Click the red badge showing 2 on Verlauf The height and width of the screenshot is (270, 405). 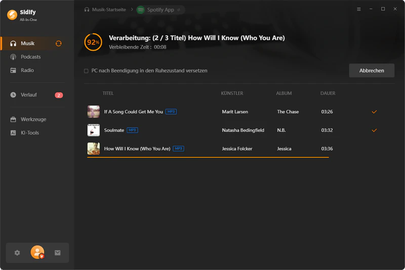tap(59, 95)
